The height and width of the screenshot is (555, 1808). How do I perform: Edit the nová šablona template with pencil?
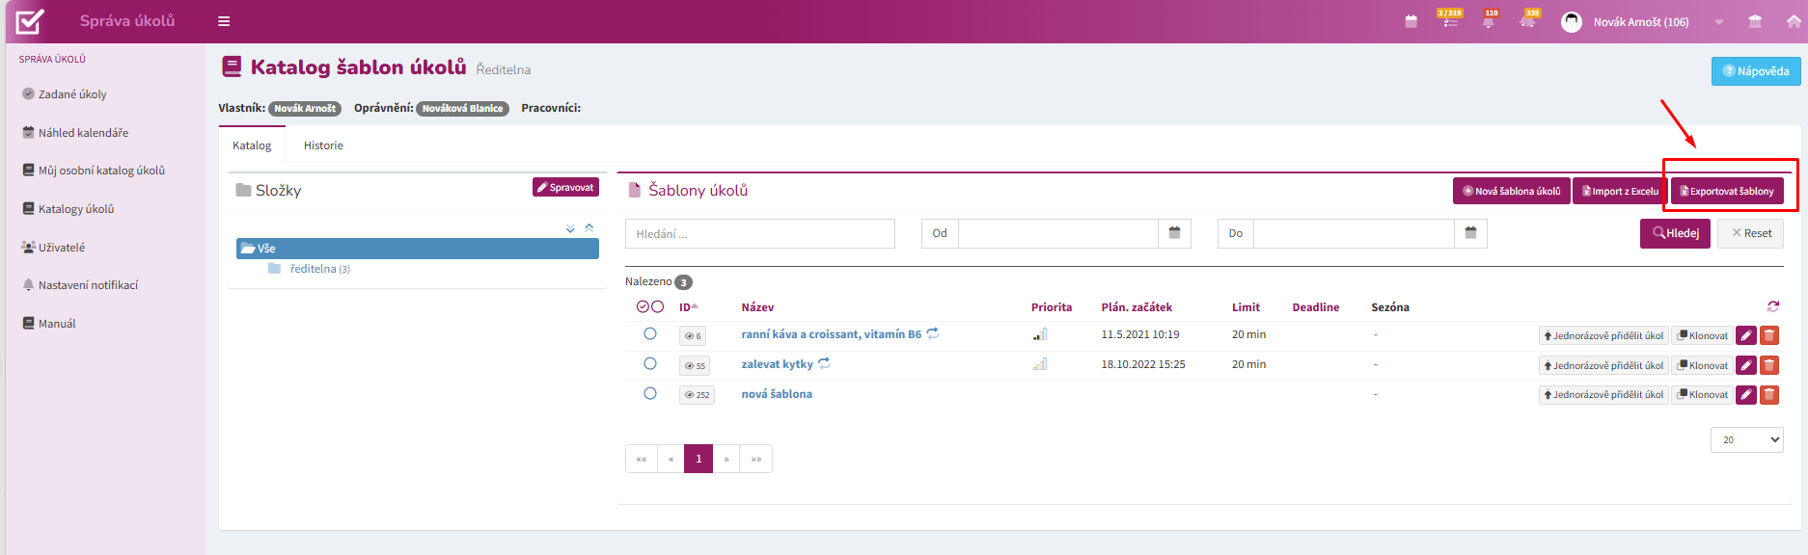point(1746,394)
